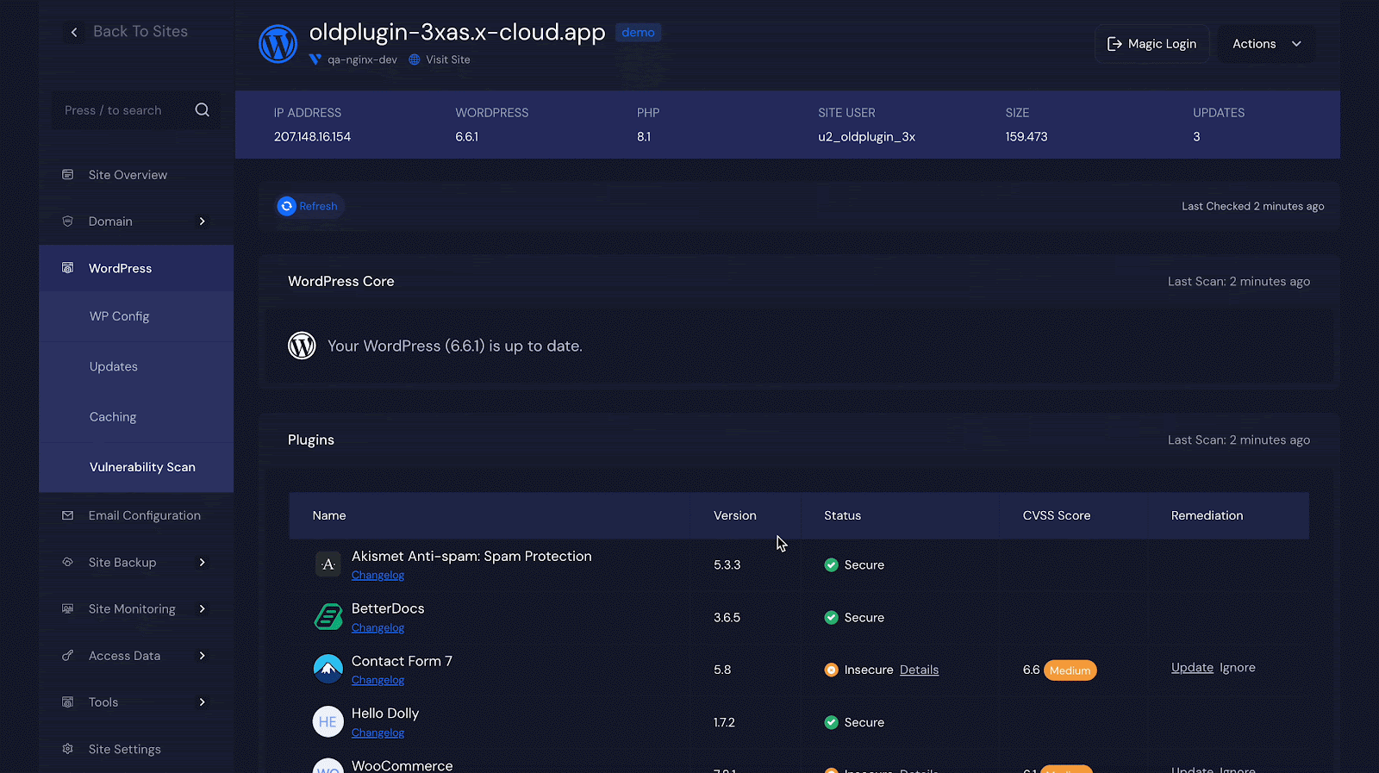Expand the Site Backup submenu
The height and width of the screenshot is (773, 1379).
click(202, 563)
